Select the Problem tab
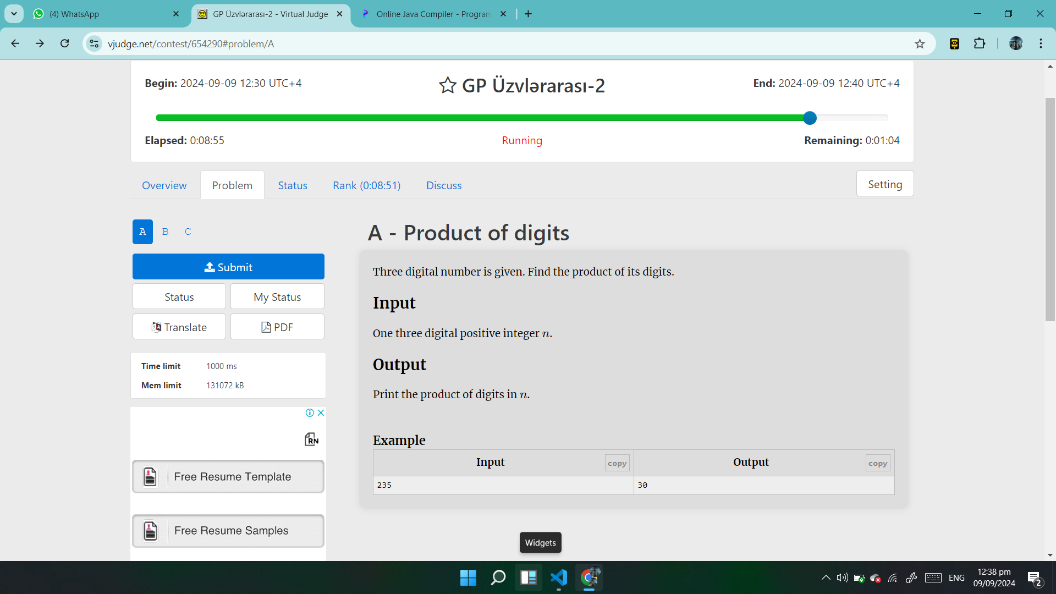 point(232,185)
